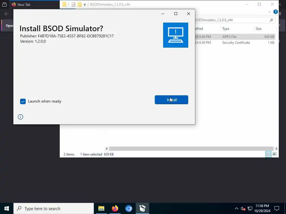The image size is (286, 214).
Task: Expand the Explorer ribbon chevron
Action: tap(270, 12)
